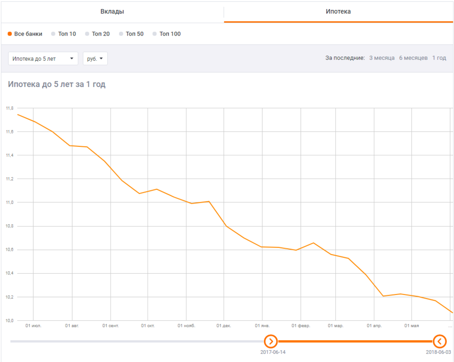454x362 pixels.
Task: Show data for last '3 месяца'
Action: coord(382,58)
